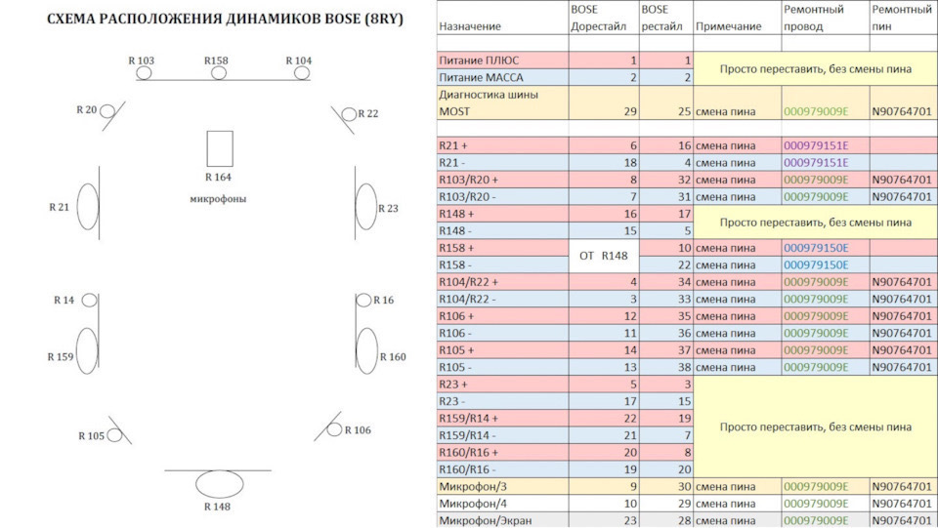The width and height of the screenshot is (938, 528).
Task: Click the 'R105 -' row label in the table
Action: [455, 367]
